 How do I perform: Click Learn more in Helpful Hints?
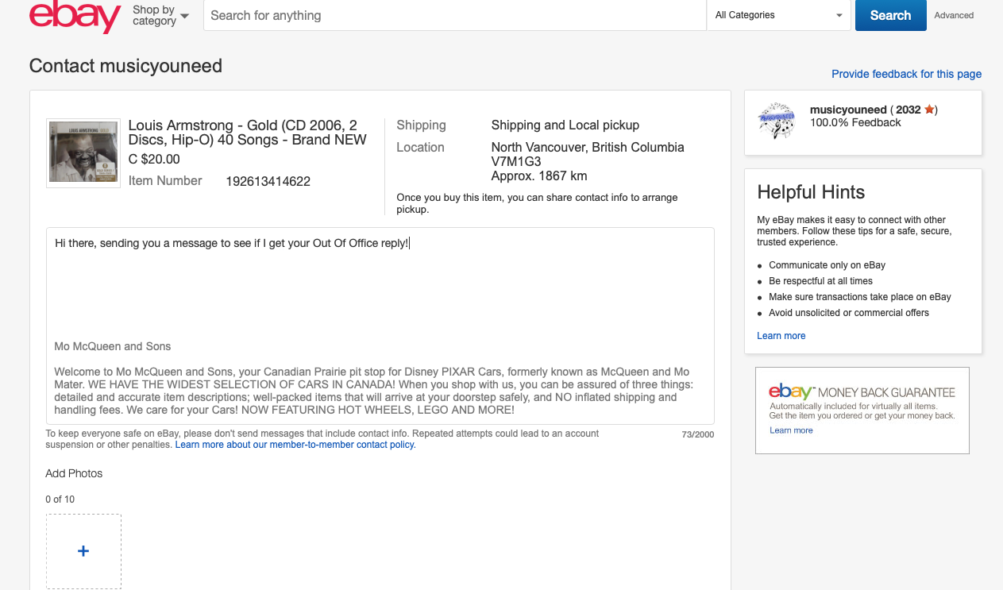(x=781, y=335)
